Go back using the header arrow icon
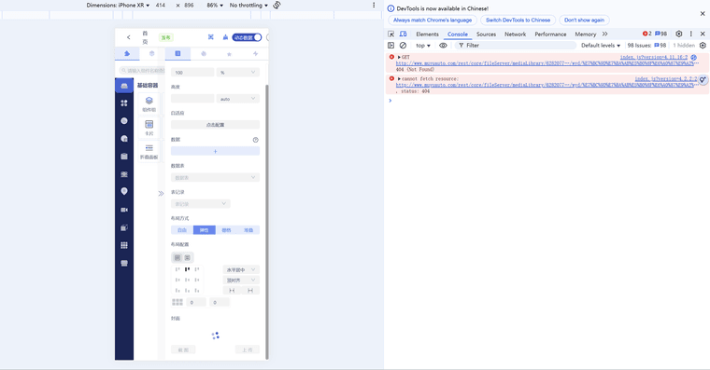This screenshot has width=710, height=370. (129, 37)
